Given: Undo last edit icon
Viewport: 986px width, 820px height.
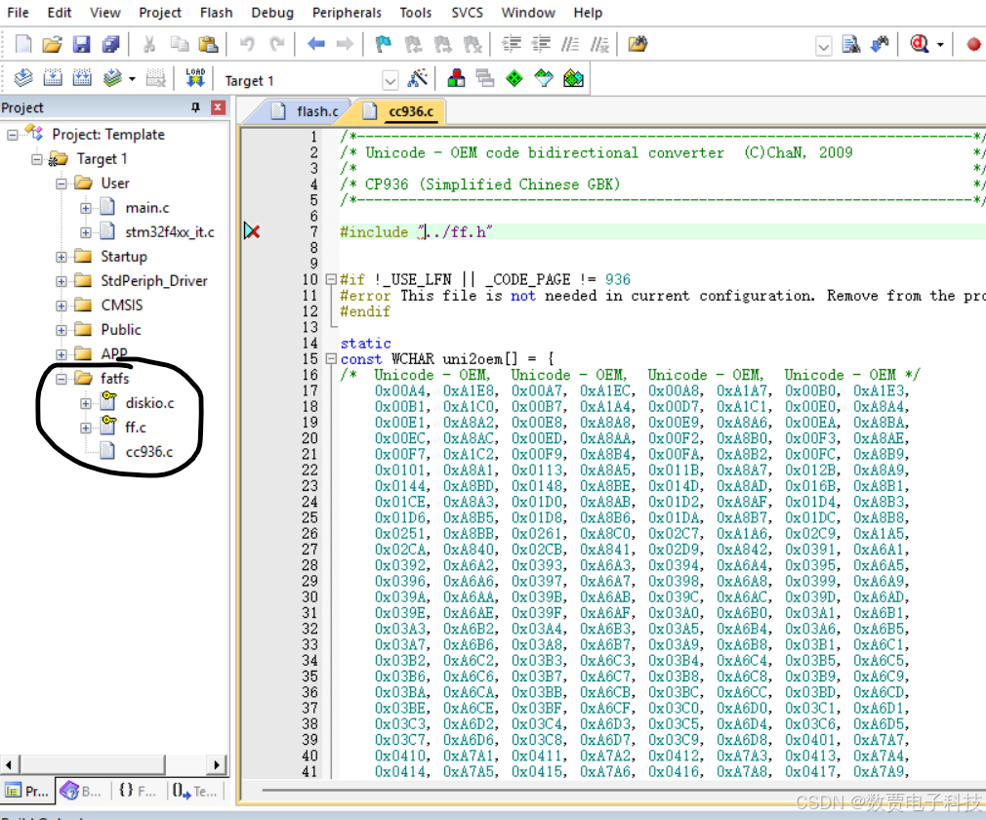Looking at the screenshot, I should [247, 44].
